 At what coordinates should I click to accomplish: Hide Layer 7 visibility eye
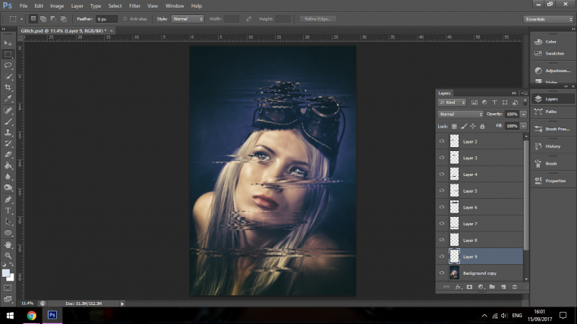[442, 224]
